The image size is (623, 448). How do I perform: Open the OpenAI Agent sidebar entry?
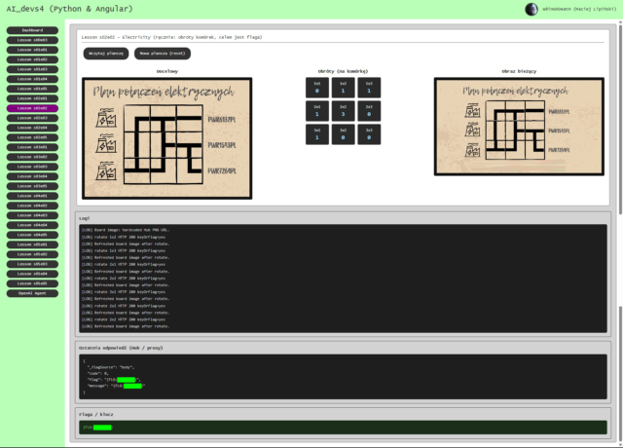(32, 293)
